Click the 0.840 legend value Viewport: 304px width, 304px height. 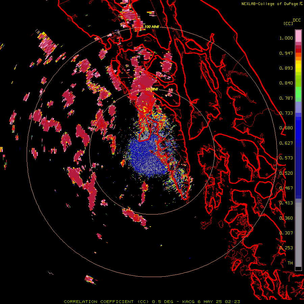[x=286, y=83]
